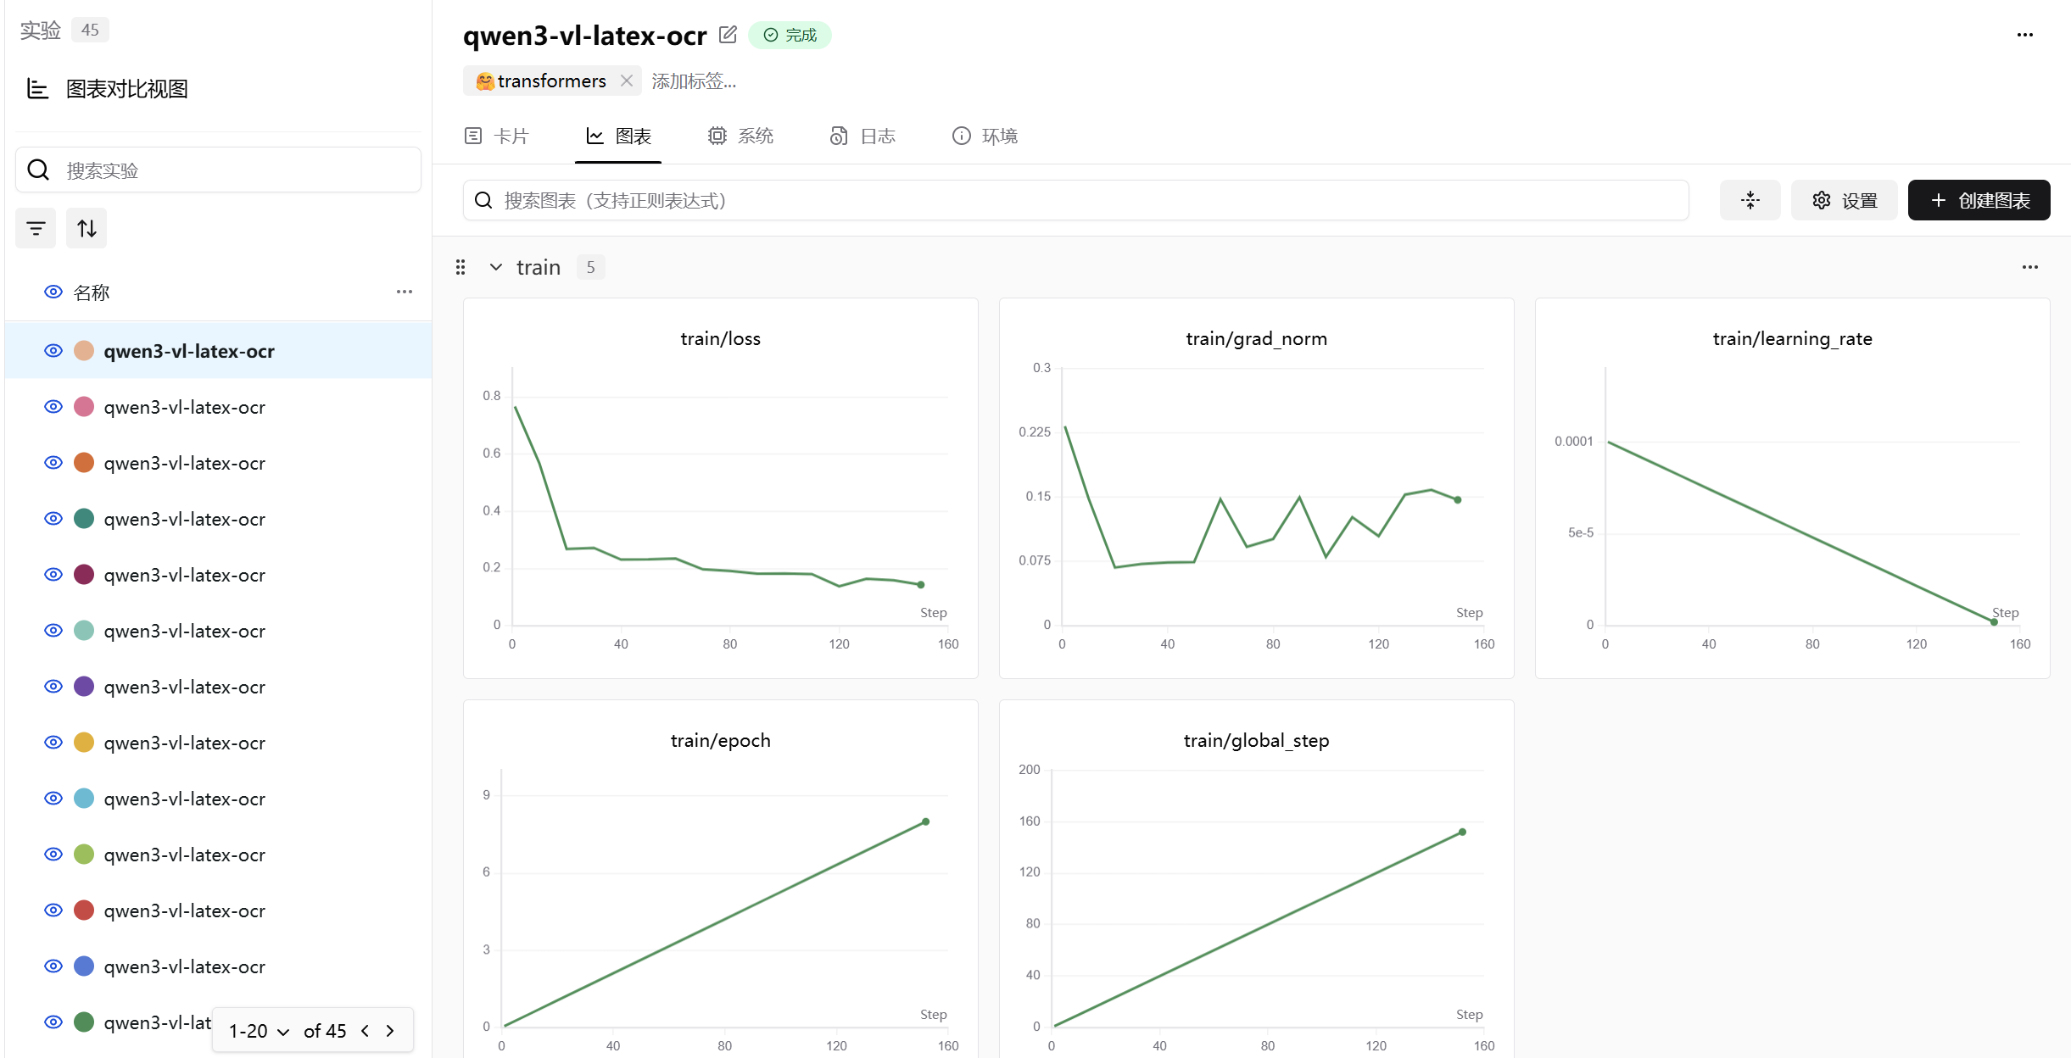
Task: Toggle the eye icon in name header
Action: pos(53,292)
